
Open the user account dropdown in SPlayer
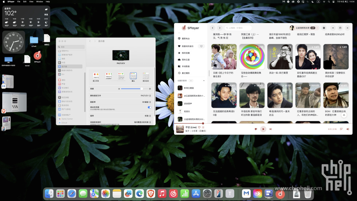point(304,28)
